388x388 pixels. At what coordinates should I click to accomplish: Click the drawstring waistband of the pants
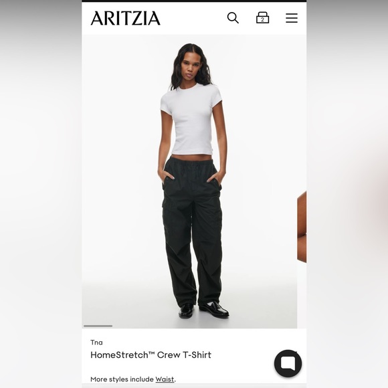pos(192,162)
